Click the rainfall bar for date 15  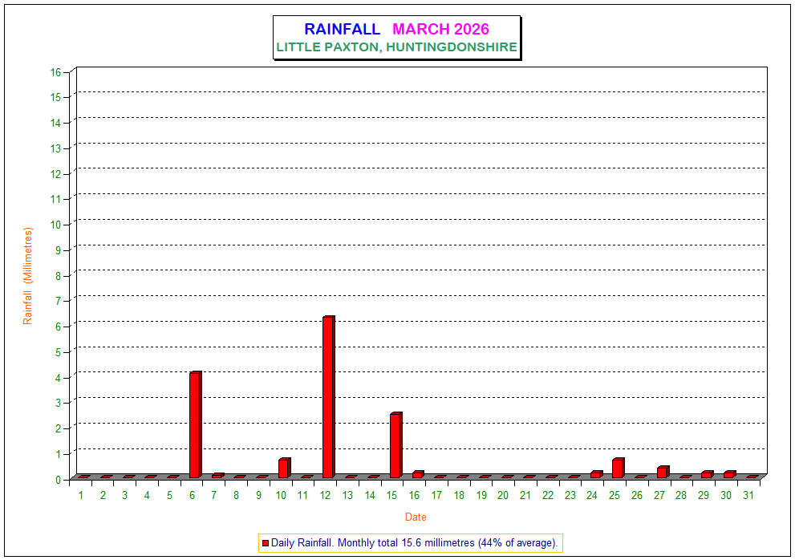click(x=395, y=445)
